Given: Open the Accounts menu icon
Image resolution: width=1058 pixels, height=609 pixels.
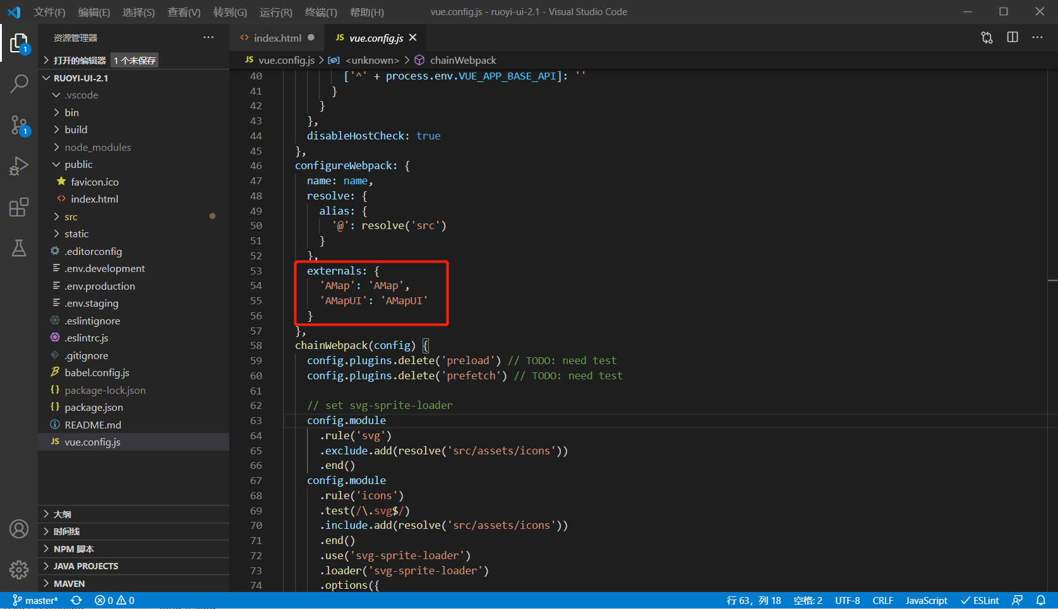Looking at the screenshot, I should point(19,529).
